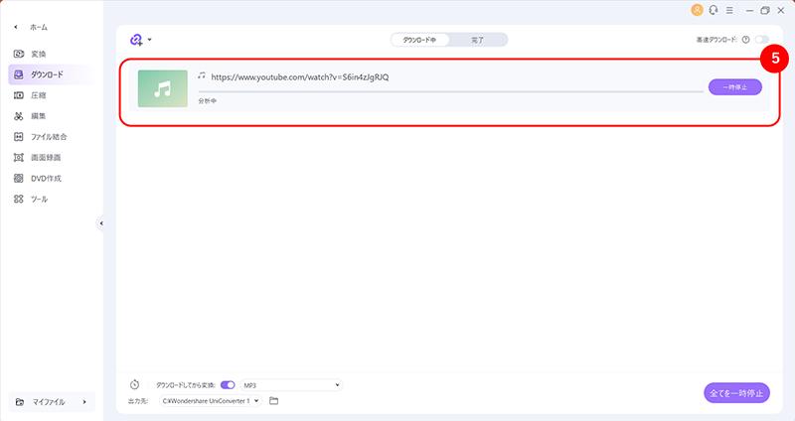This screenshot has width=795, height=421.
Task: Click the music note thumbnail
Action: 162,88
